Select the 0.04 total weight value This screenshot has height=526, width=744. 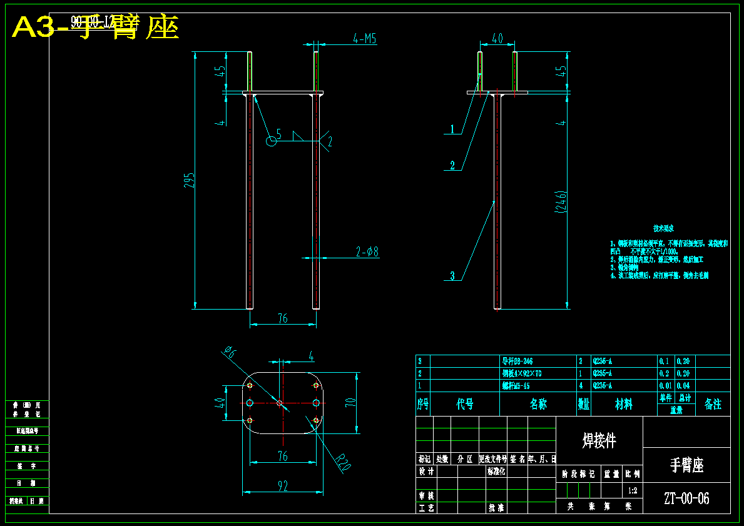pyautogui.click(x=683, y=386)
